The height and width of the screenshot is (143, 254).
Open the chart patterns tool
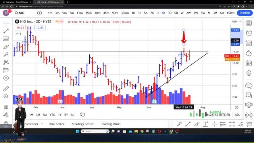[6, 62]
